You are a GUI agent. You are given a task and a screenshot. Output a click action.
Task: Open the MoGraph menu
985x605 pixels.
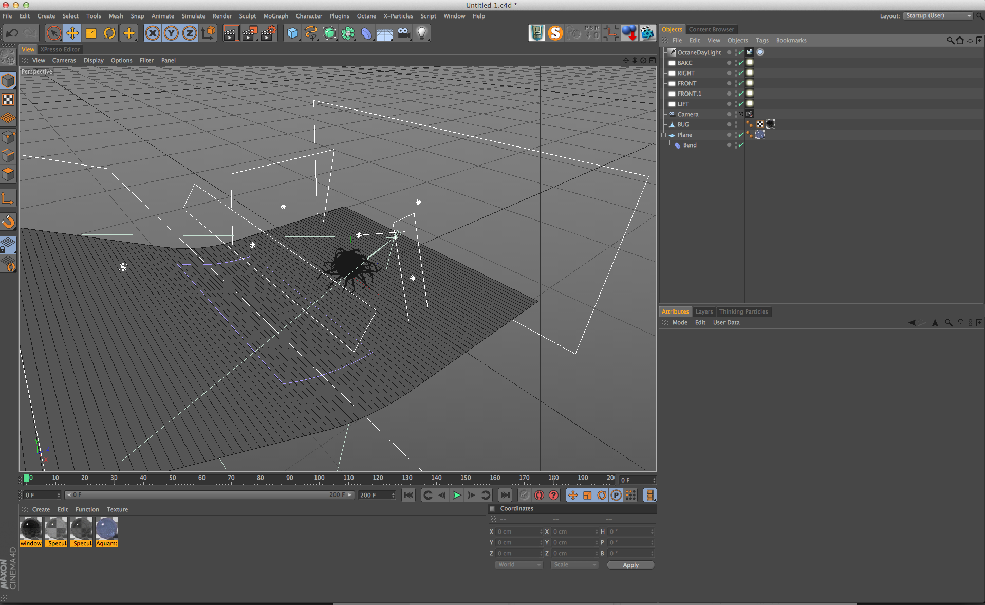[x=275, y=16]
